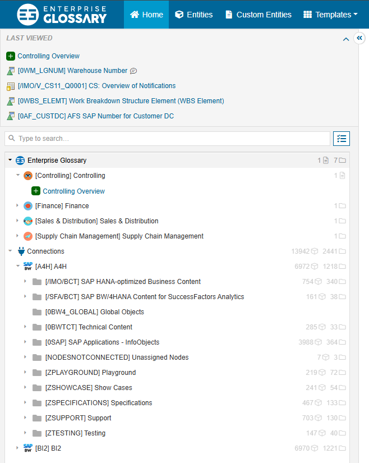The height and width of the screenshot is (463, 369).
Task: Click the SAP BW icon for A4H
Action: 27,267
